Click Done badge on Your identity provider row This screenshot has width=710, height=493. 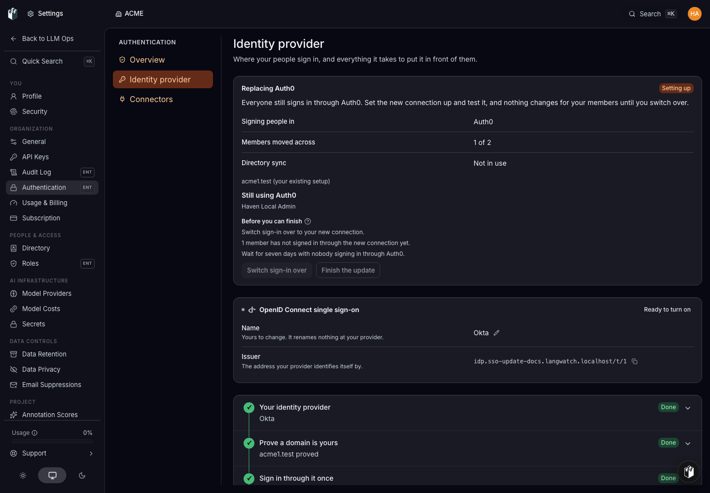coord(669,407)
